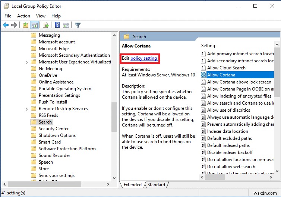Screen dimensions: 281x197
Task: Click the Disable indexer backoff policy icon
Action: tap(203, 152)
